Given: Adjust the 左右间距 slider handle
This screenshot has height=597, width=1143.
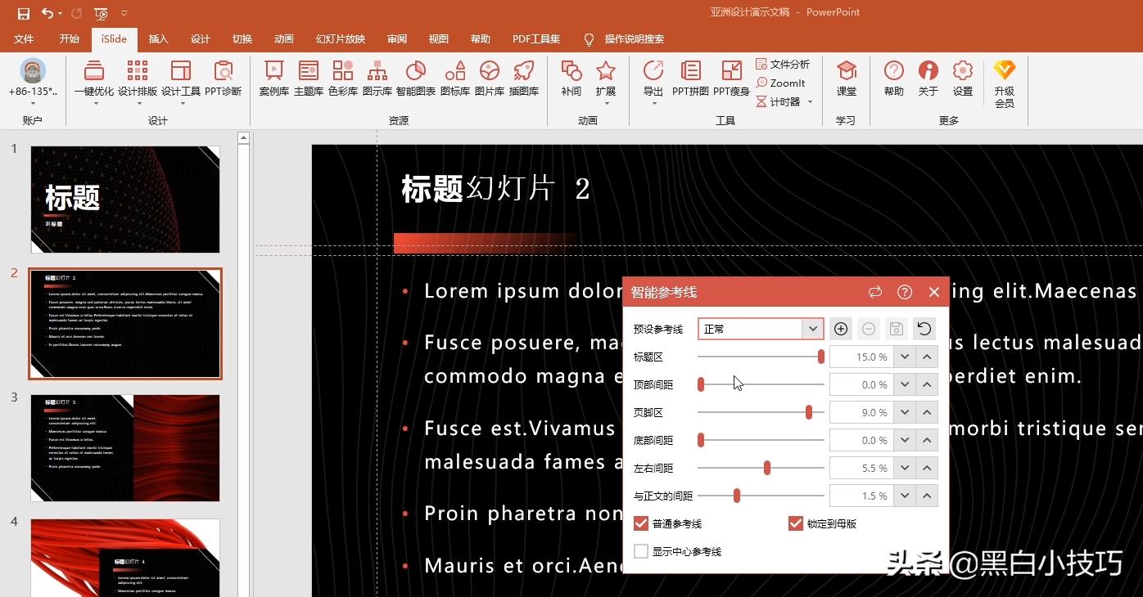Looking at the screenshot, I should tap(767, 467).
